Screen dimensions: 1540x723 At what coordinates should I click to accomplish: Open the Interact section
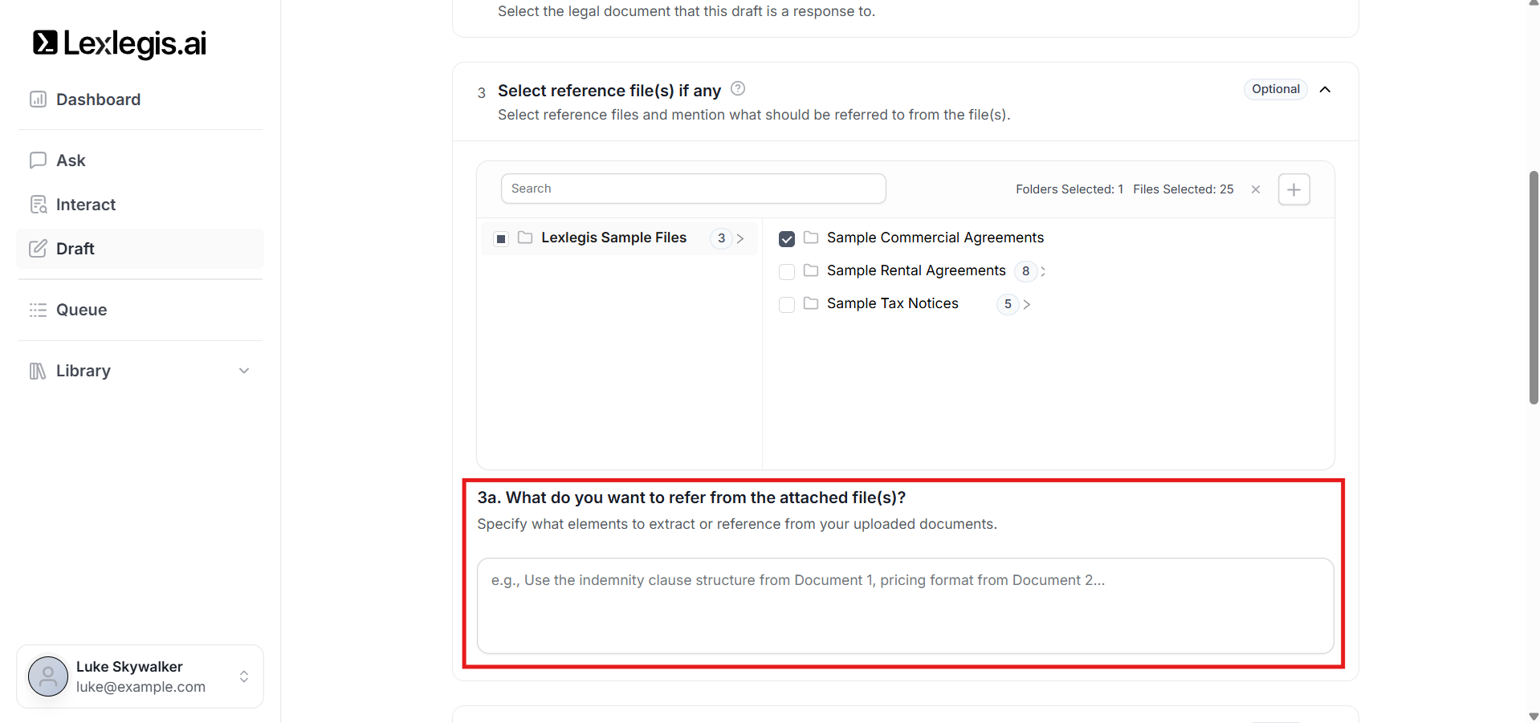85,205
